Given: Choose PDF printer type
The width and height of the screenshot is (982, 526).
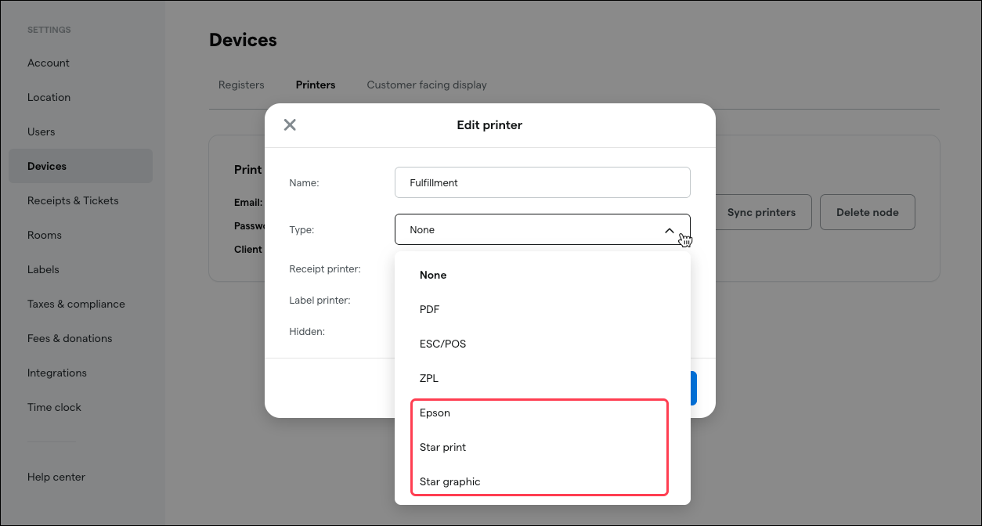Looking at the screenshot, I should tap(543, 309).
